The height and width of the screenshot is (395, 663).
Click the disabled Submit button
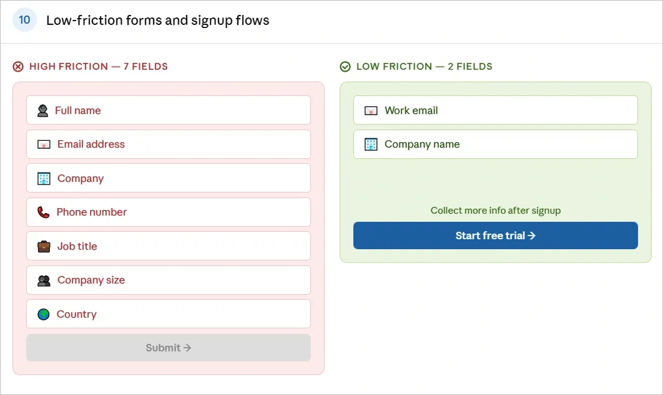click(168, 348)
